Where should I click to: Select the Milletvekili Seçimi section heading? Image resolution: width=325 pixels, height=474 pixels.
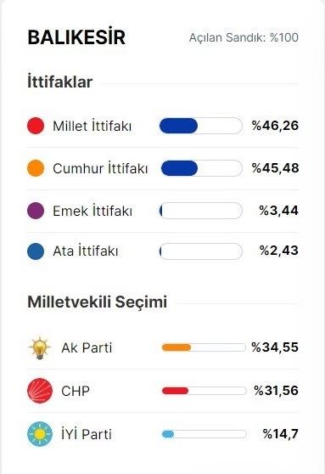click(x=98, y=302)
